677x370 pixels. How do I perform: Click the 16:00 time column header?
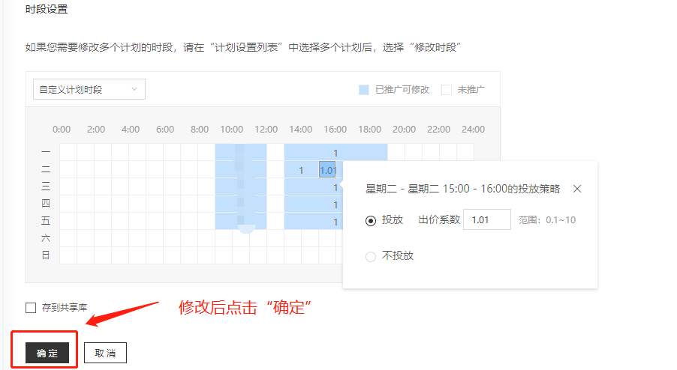335,130
